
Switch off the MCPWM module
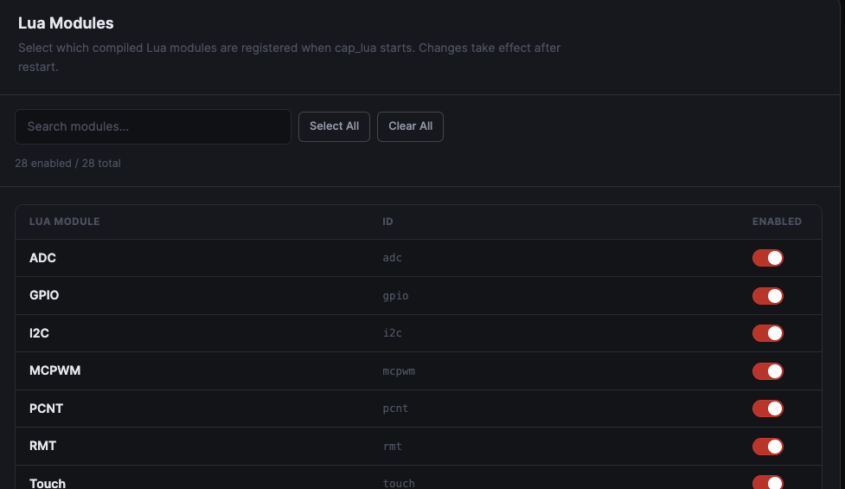point(767,371)
